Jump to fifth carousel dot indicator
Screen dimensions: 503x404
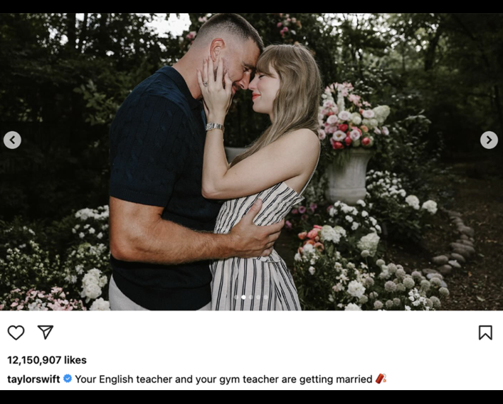pyautogui.click(x=266, y=297)
